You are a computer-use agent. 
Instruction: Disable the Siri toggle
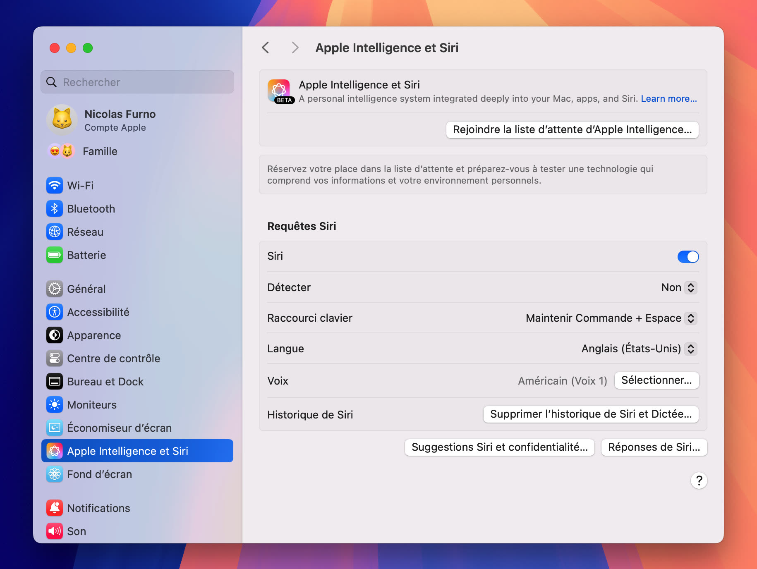pos(688,256)
